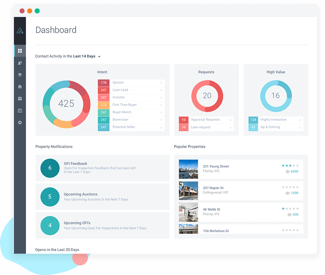Screen dimensions: 325x275
Task: Open the Properties house icon in sidebar
Action: (x=20, y=87)
